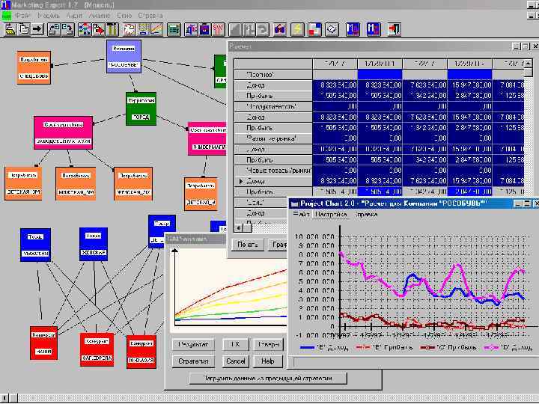
Task: Click the blue and red house toolbar icon
Action: click(280, 29)
